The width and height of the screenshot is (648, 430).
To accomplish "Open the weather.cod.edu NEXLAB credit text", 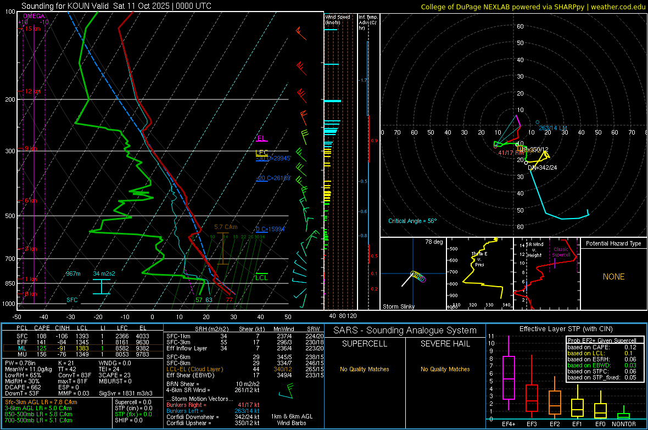I will (x=533, y=7).
